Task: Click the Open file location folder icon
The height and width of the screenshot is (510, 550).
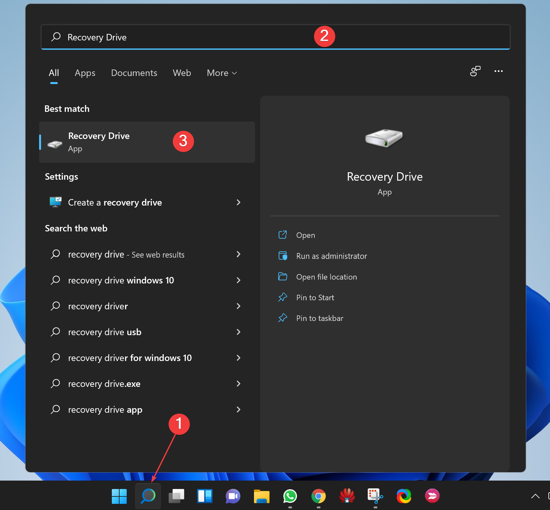Action: point(283,276)
